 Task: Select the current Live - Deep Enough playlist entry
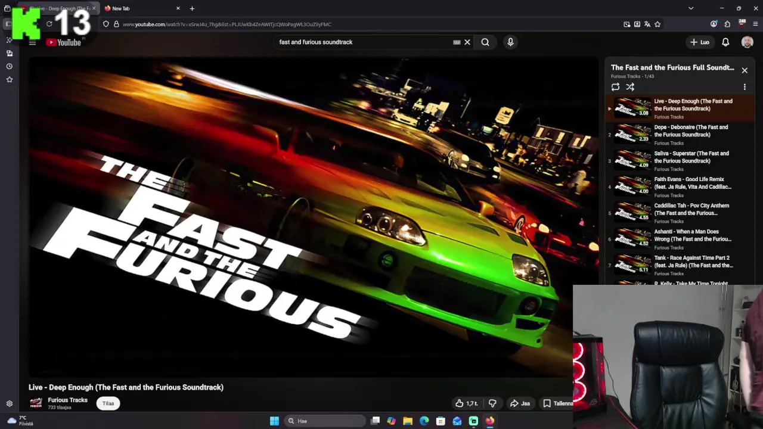coord(680,108)
